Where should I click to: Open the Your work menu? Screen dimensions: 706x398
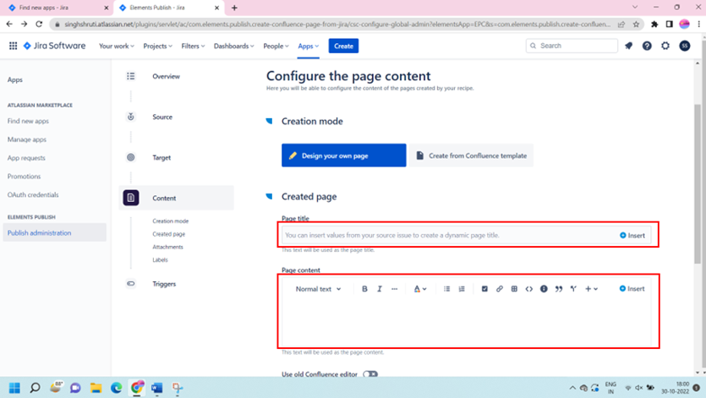[116, 46]
